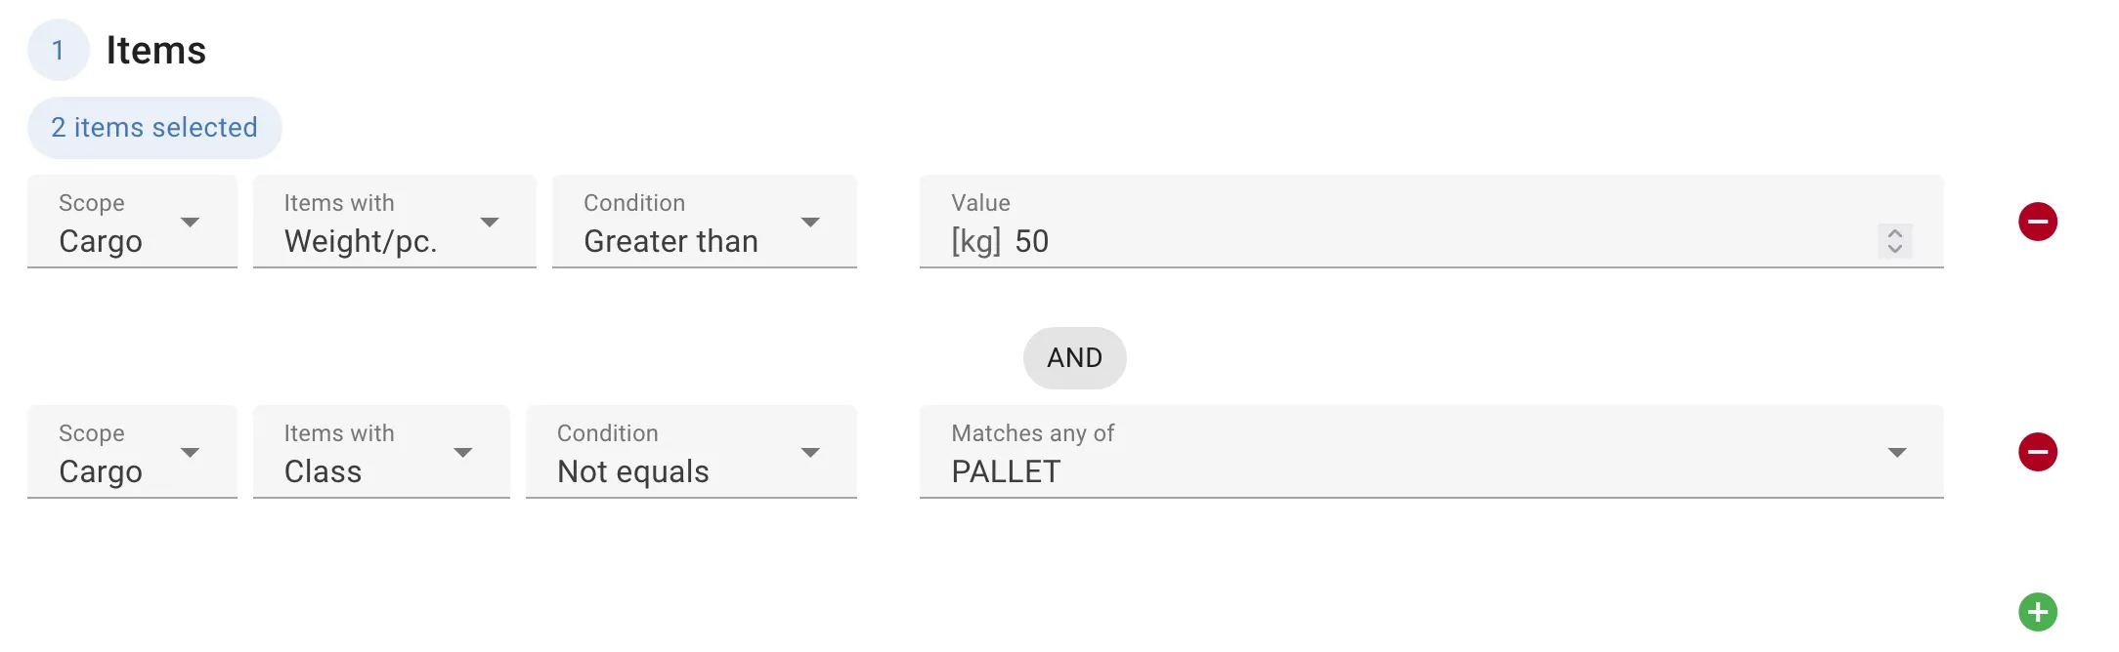Open the second Scope Cargo dropdown
Image resolution: width=2119 pixels, height=652 pixels.
tap(132, 452)
